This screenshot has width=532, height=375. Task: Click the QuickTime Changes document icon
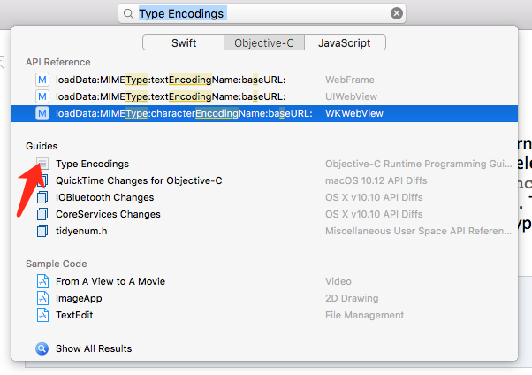[42, 180]
